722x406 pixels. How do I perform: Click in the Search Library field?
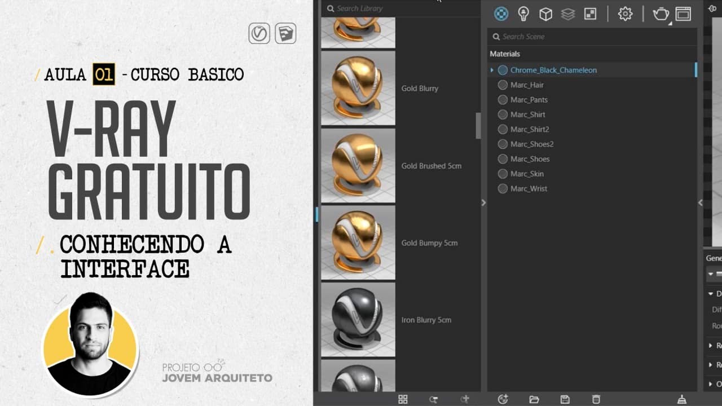[400, 8]
